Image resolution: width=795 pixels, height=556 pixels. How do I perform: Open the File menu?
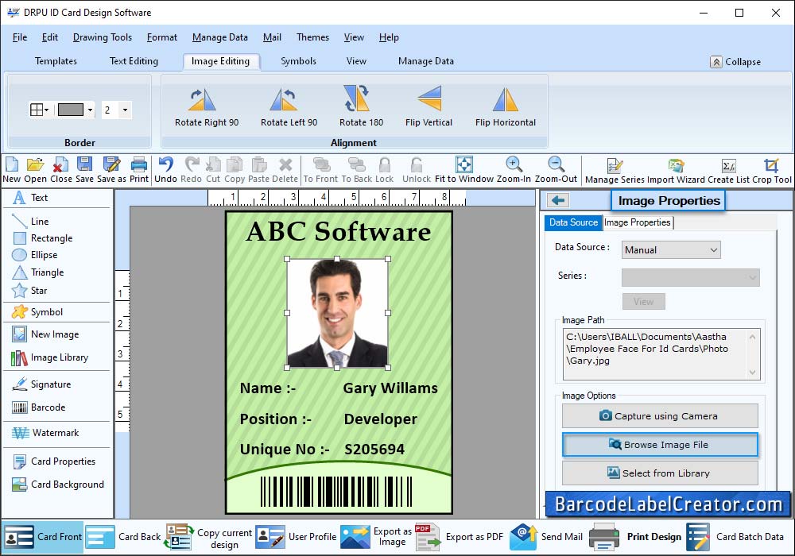click(20, 37)
